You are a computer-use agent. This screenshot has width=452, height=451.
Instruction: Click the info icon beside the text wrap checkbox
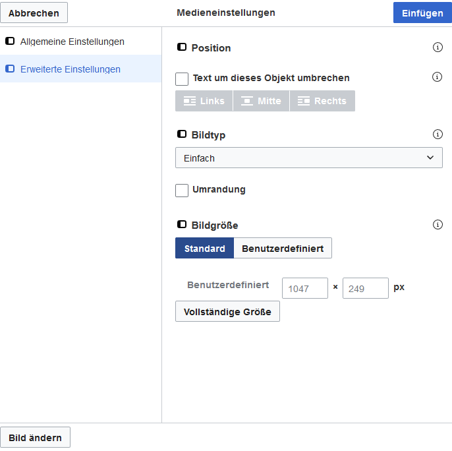437,77
